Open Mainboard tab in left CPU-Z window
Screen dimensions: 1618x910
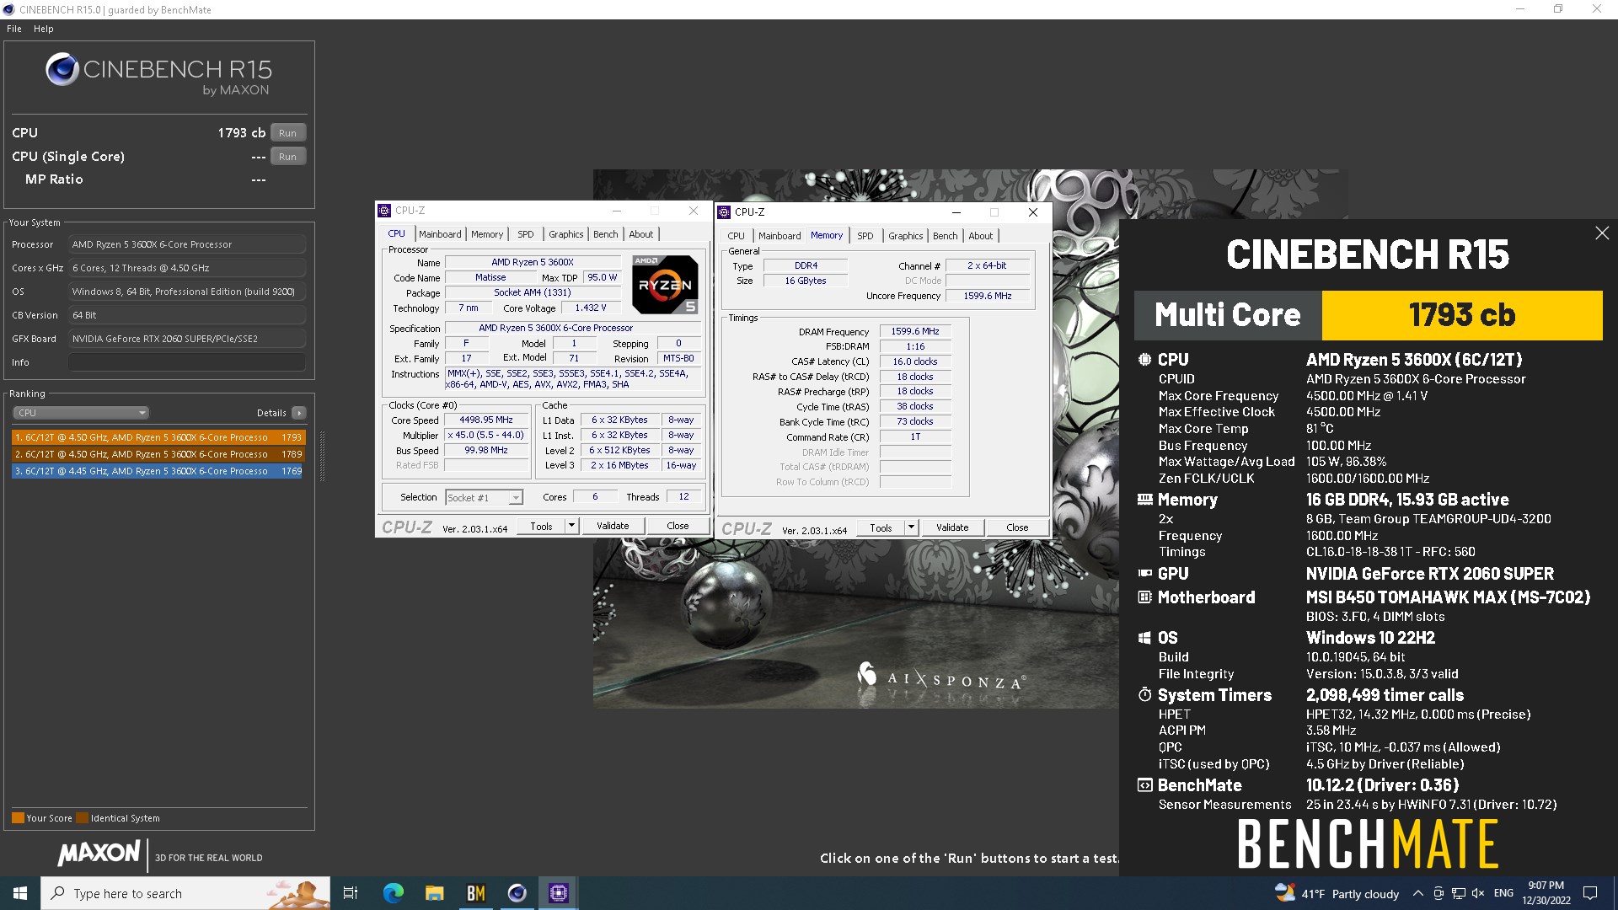point(440,234)
